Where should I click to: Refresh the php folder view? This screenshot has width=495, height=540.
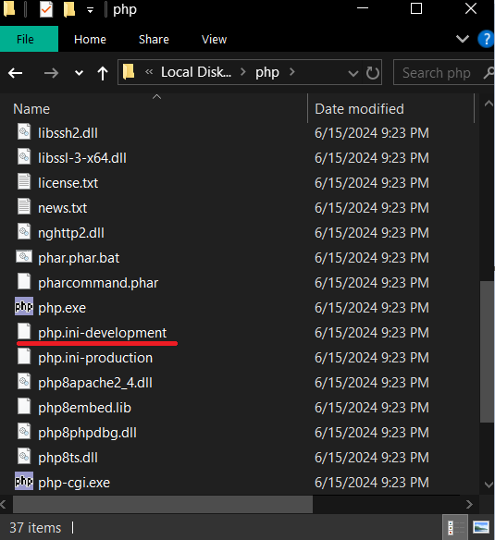[372, 73]
